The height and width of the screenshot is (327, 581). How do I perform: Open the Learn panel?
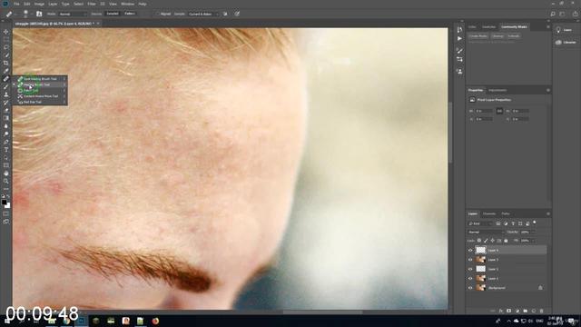click(x=566, y=30)
